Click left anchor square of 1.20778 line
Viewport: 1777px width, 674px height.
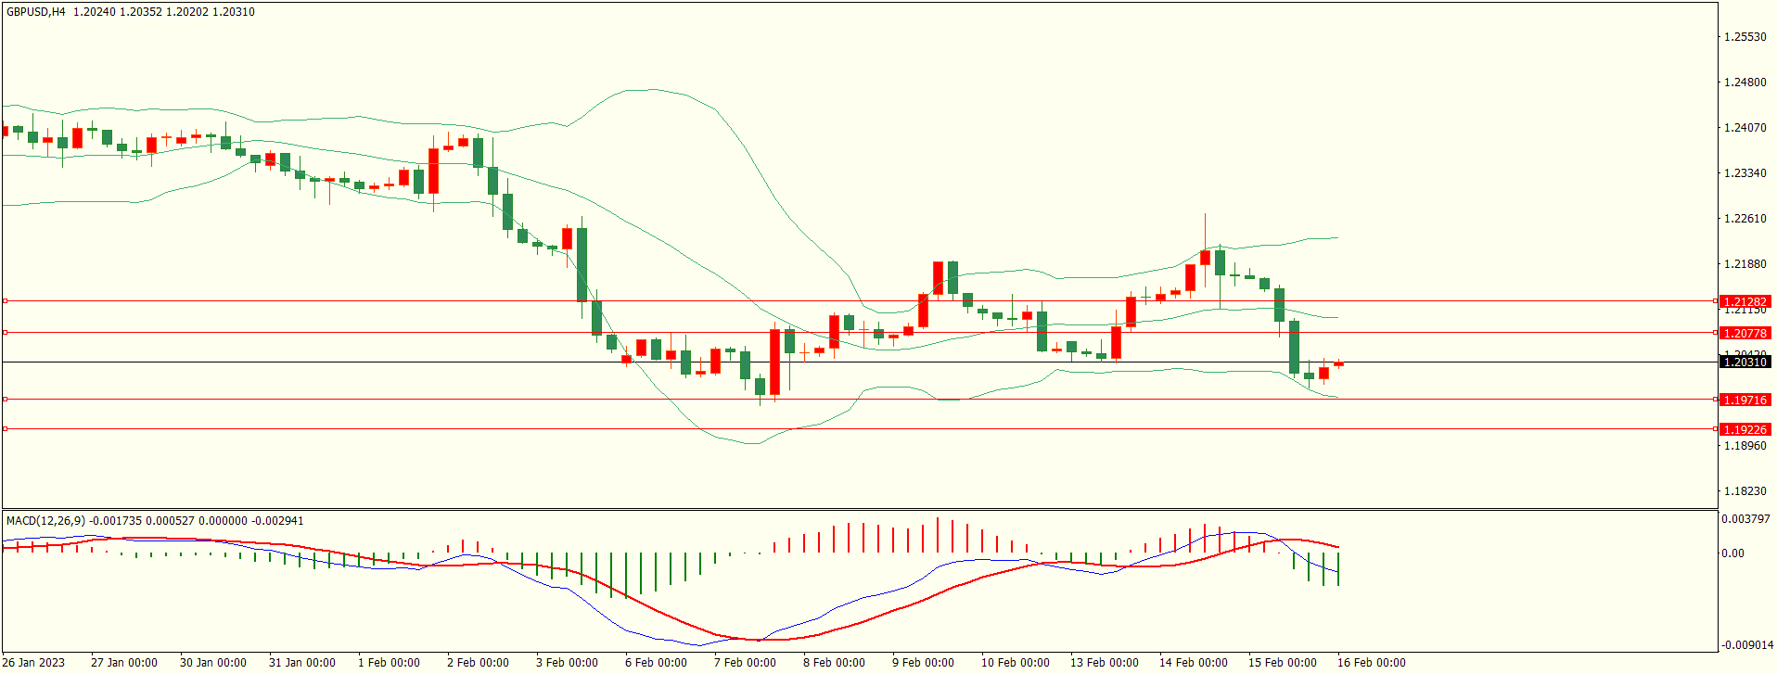(5, 332)
